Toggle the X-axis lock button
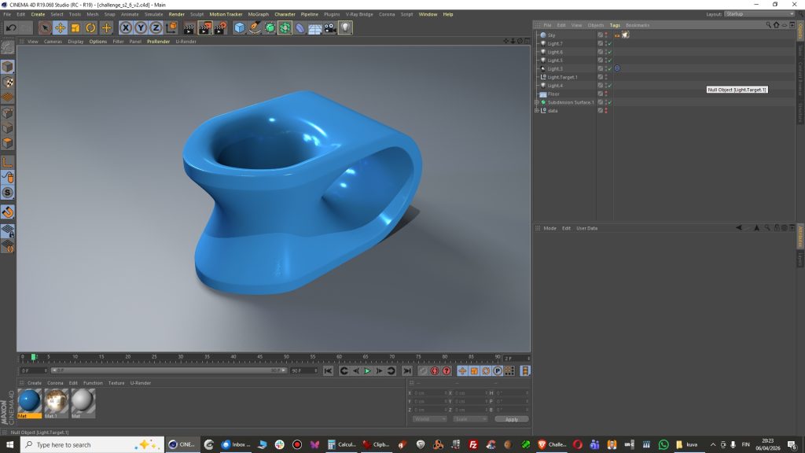The image size is (805, 453). coord(126,28)
